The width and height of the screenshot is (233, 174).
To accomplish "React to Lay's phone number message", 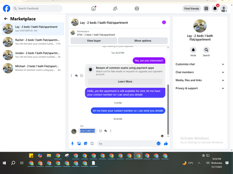I will (101, 131).
